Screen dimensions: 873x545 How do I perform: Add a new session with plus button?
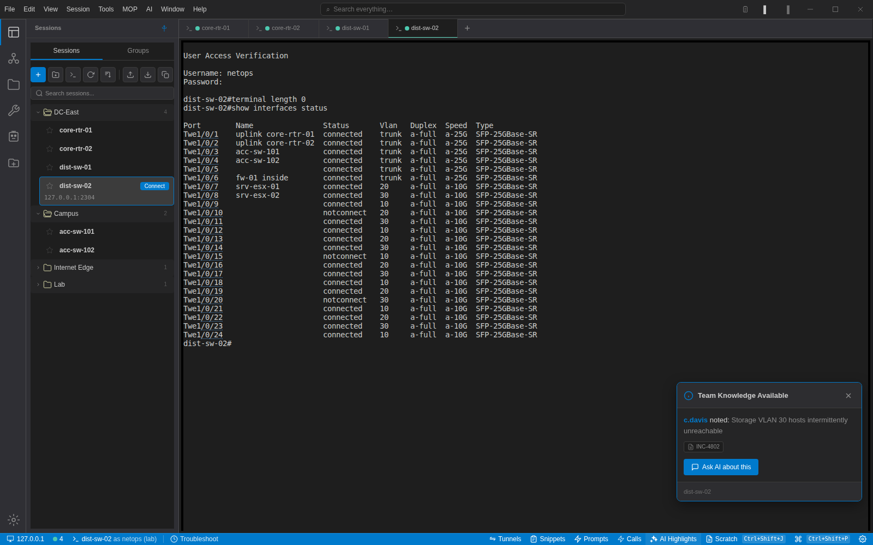tap(38, 75)
